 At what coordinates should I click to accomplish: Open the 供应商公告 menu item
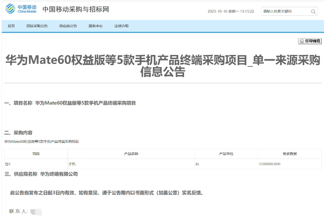click(x=68, y=26)
